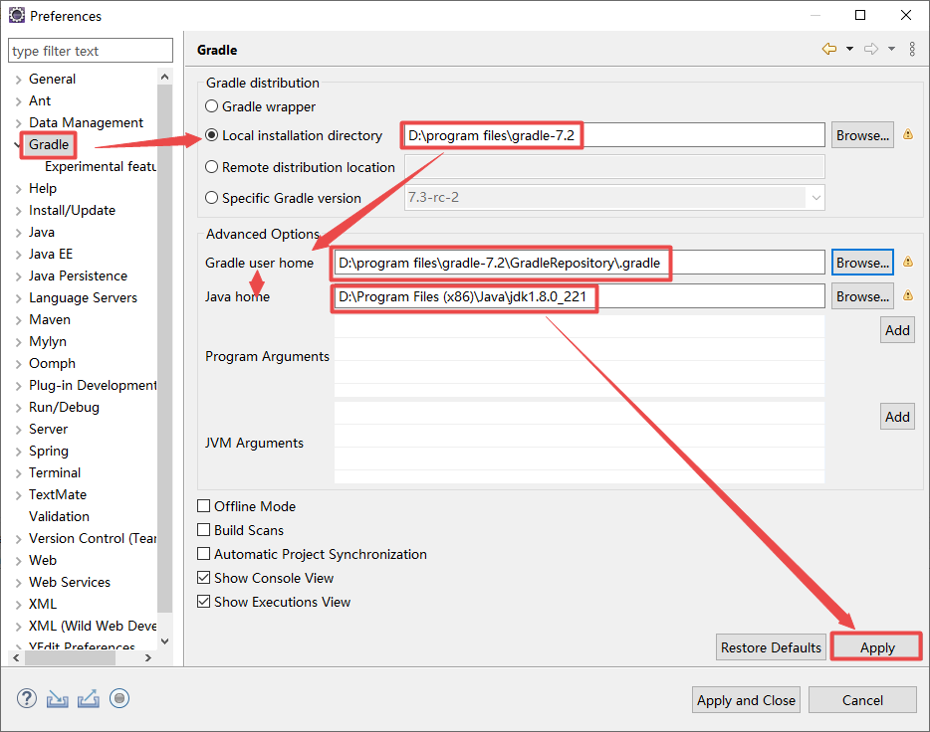The image size is (930, 732).
Task: Click Add for Program Arguments
Action: (897, 330)
